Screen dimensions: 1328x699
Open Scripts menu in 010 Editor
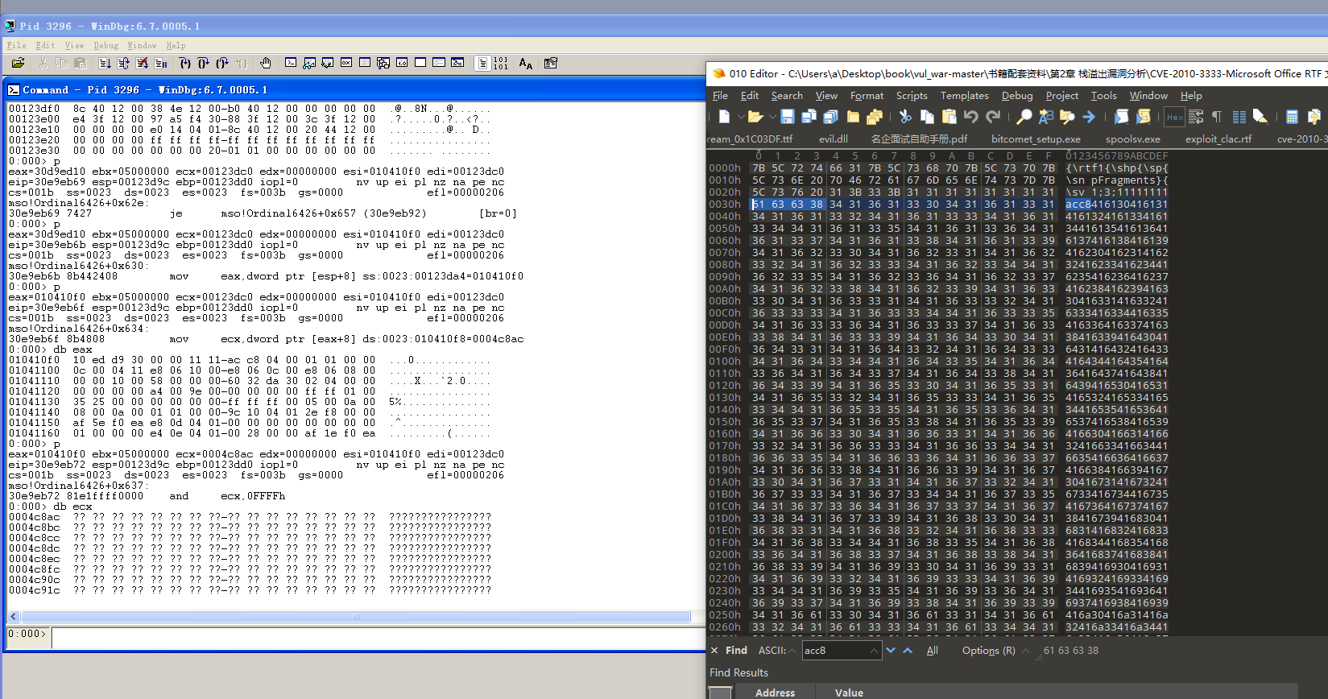912,95
